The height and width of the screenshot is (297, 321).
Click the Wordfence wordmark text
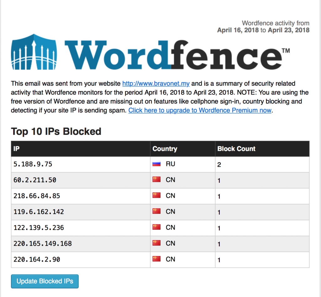pos(177,55)
